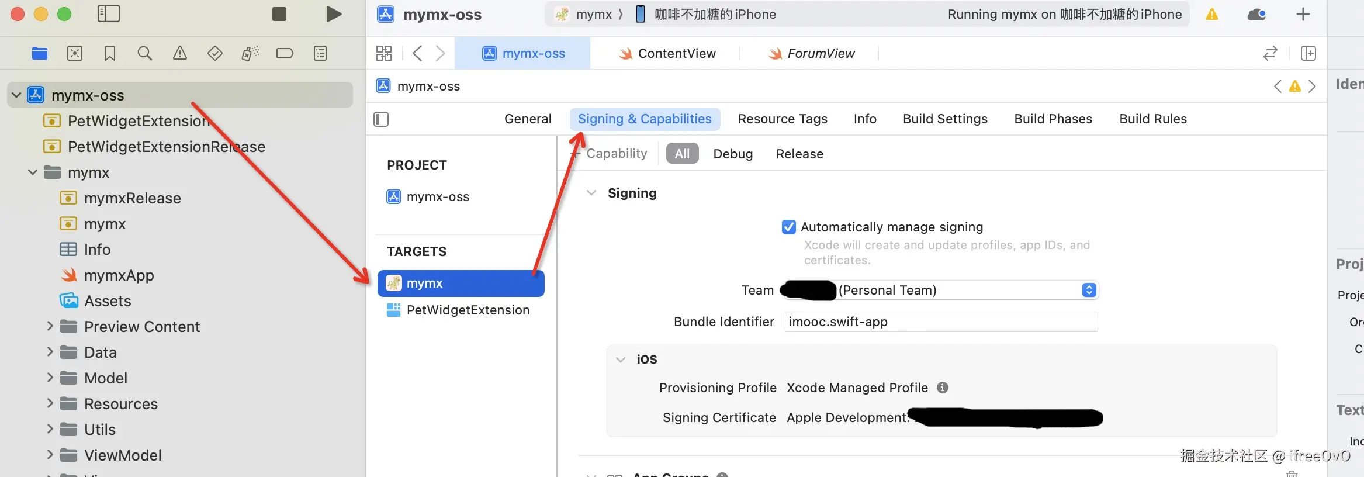Collapse the iOS signing subsection

(x=621, y=360)
